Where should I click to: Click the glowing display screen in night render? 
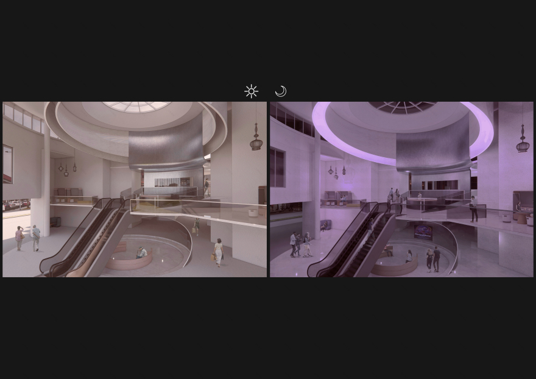point(423,232)
